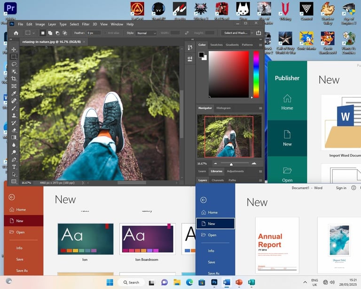Open the marquee tool preset picker dropdown

click(34, 33)
